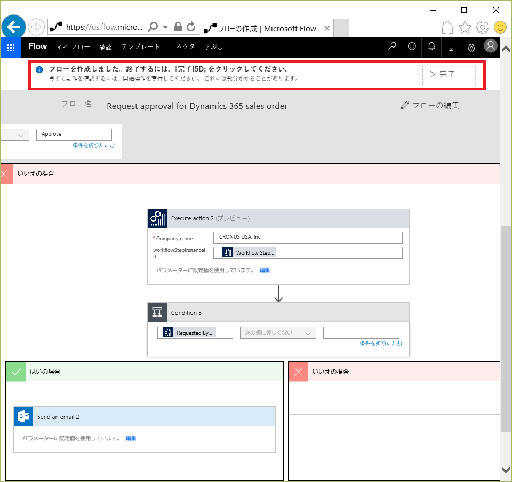Open the feedback smiley icon
The image size is (512, 482).
tap(412, 47)
